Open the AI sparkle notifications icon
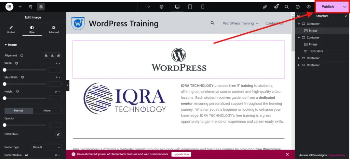350x159 pixels. tap(276, 7)
